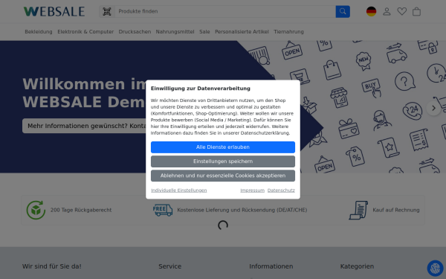This screenshot has width=446, height=279.
Task: Click Wir sind für Sie da! heading
Action: coord(52,266)
